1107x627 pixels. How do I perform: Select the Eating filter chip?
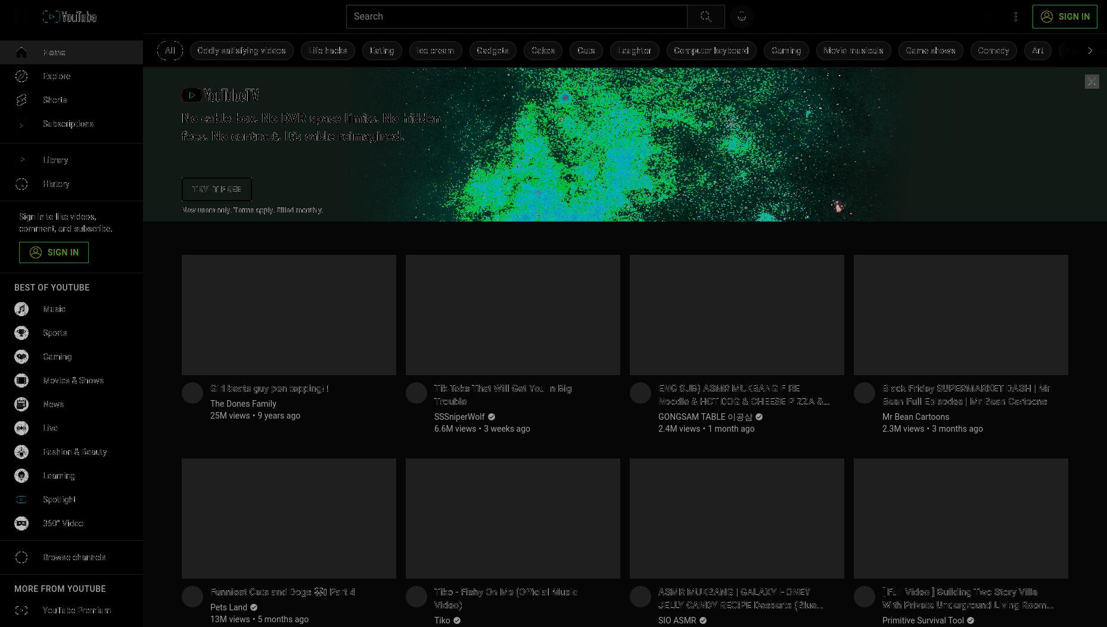(x=382, y=51)
